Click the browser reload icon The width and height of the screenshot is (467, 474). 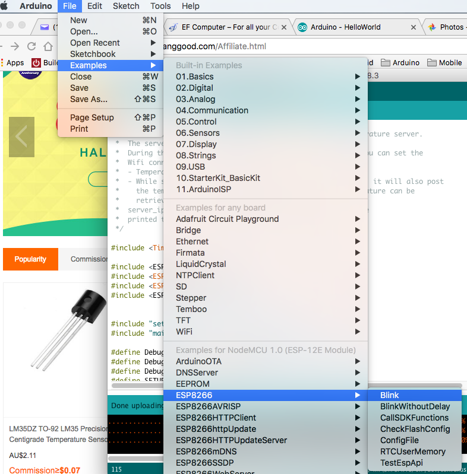click(x=31, y=46)
